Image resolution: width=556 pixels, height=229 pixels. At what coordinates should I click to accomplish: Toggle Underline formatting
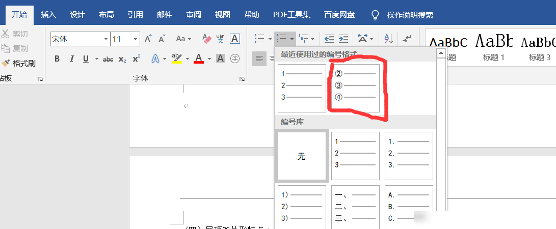point(86,59)
